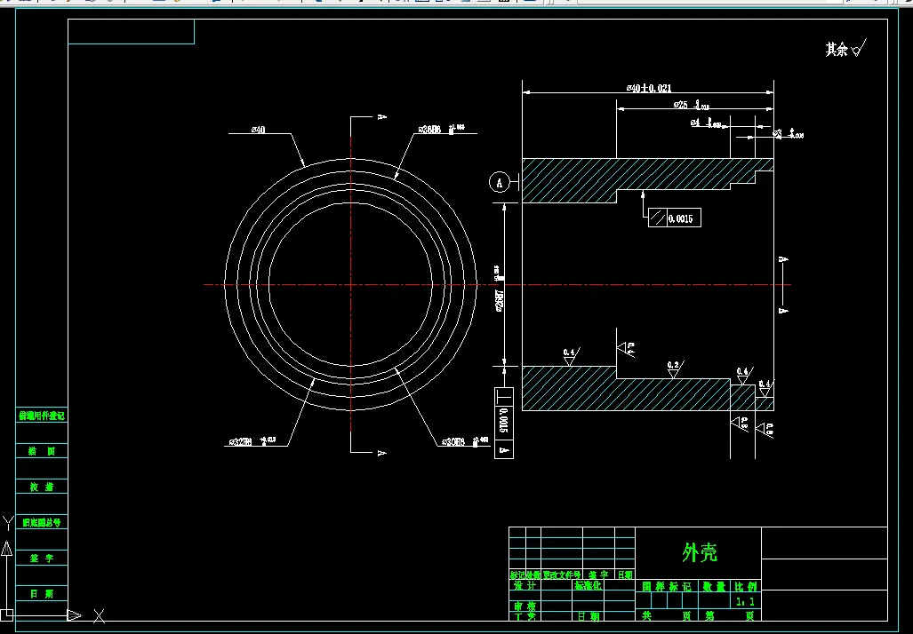Select the 校描 side label
The width and height of the screenshot is (913, 634).
(x=42, y=487)
